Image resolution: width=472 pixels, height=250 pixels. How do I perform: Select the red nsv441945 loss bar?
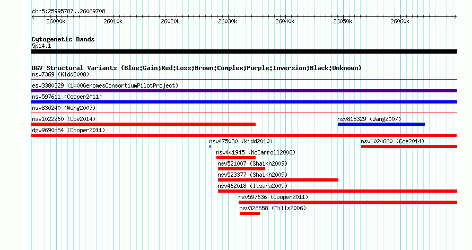[x=236, y=158]
